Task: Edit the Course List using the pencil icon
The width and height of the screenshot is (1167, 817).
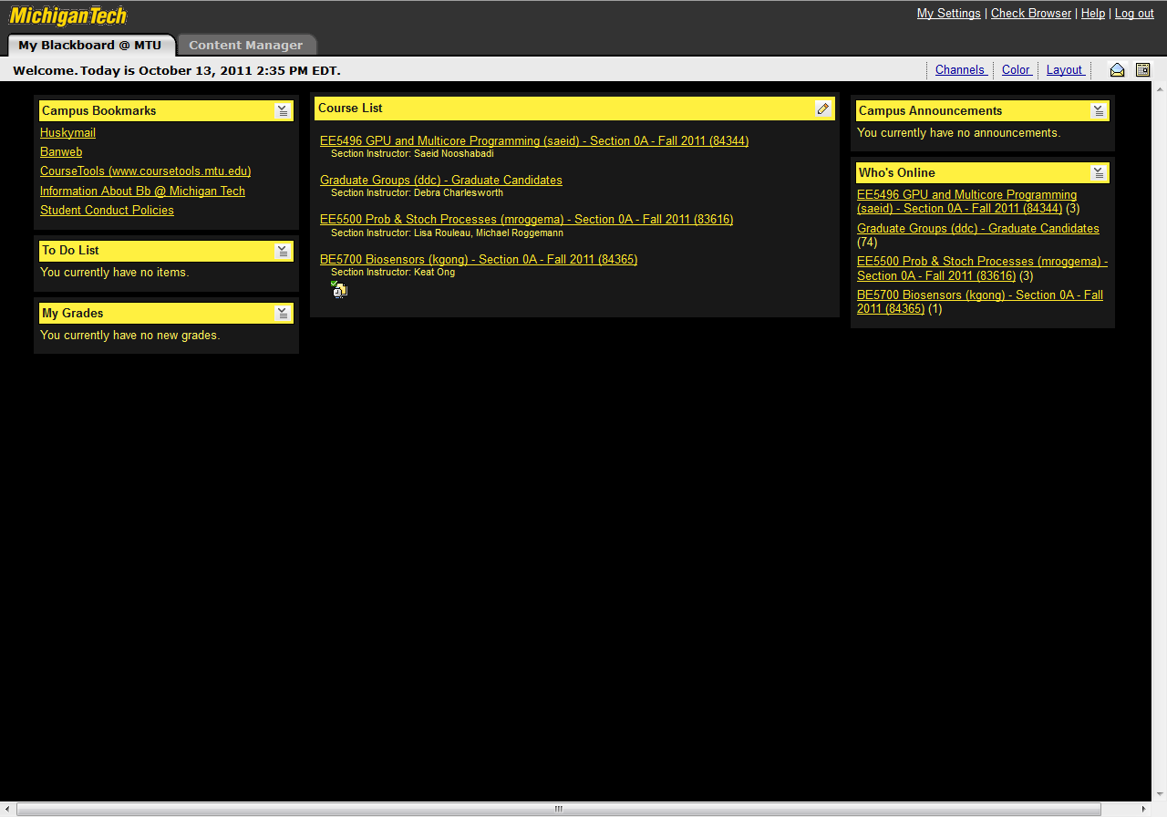Action: (x=823, y=108)
